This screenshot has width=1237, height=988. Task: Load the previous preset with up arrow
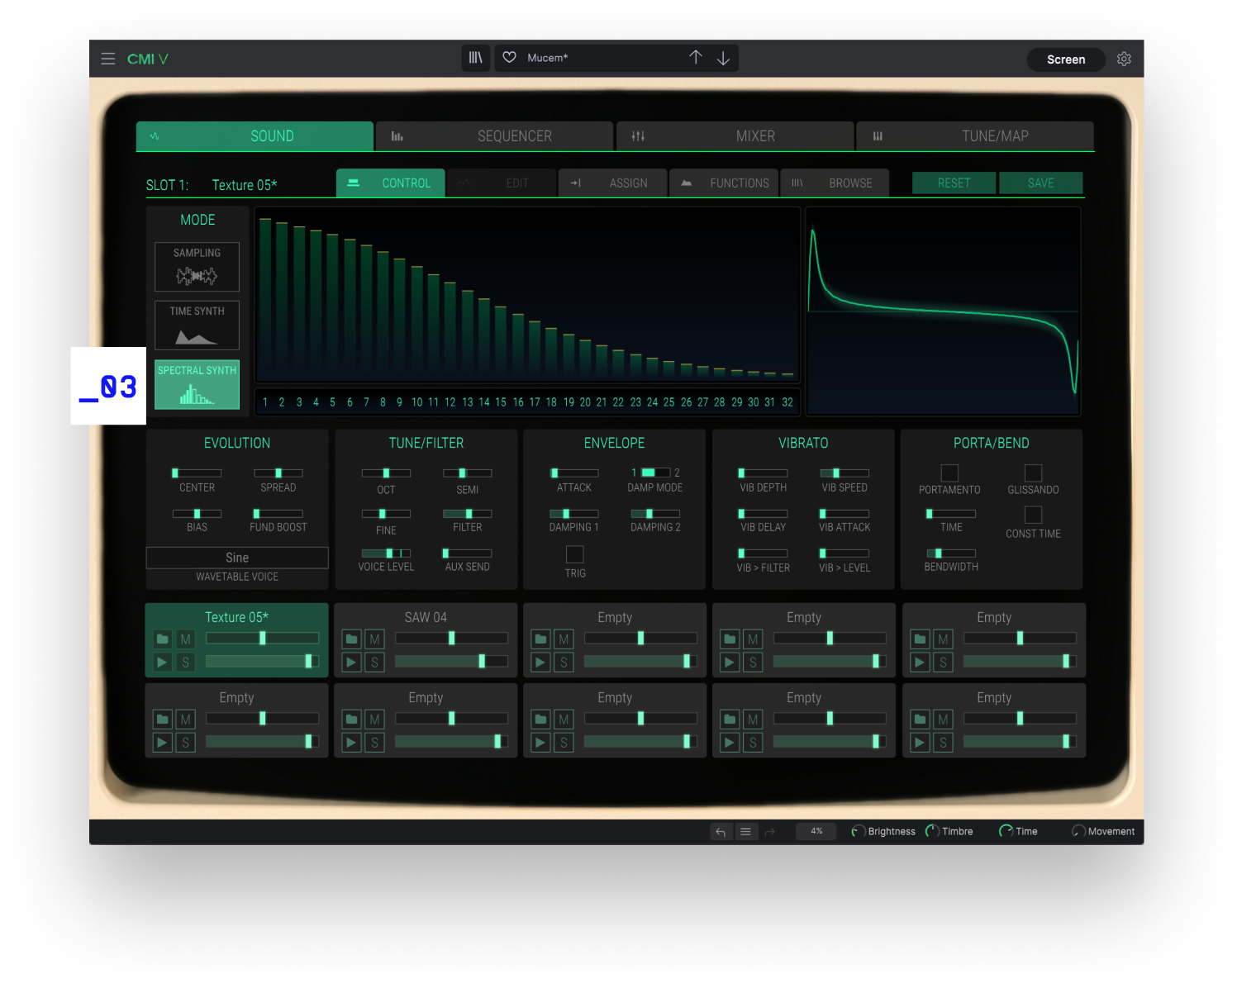pos(696,57)
